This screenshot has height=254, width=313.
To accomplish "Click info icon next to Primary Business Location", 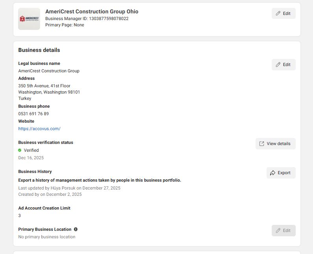I will [x=75, y=229].
